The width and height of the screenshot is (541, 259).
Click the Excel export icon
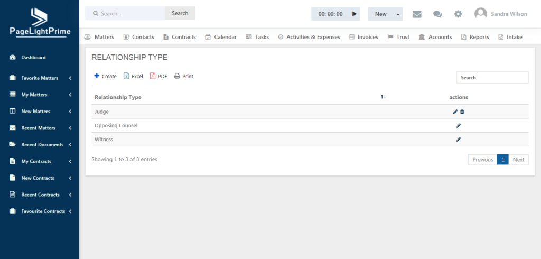point(127,76)
